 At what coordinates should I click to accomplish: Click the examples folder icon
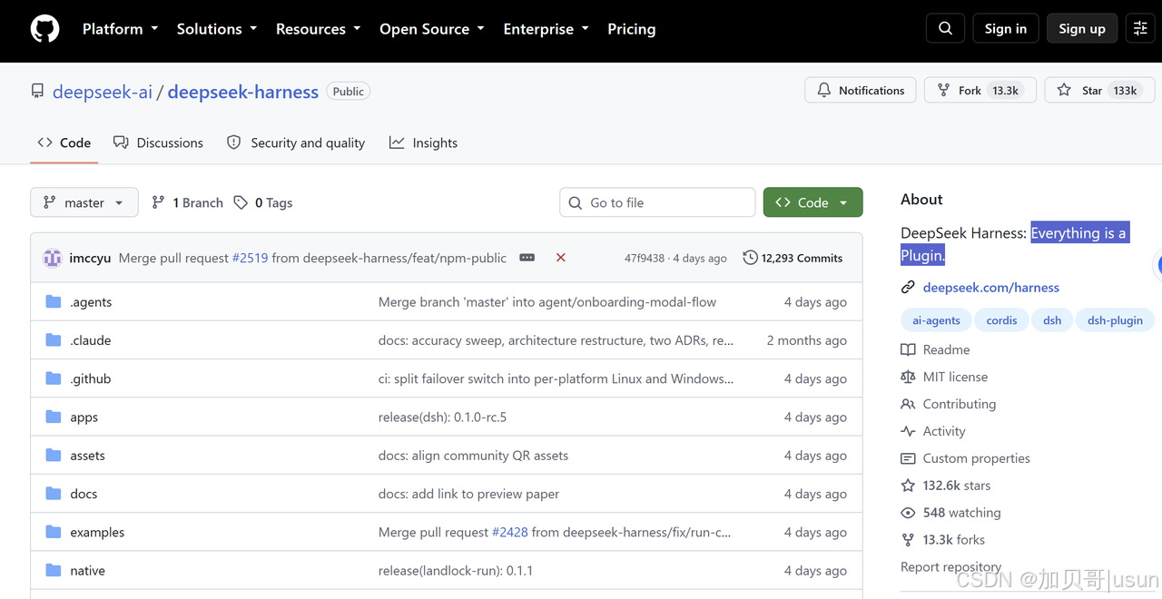[54, 532]
